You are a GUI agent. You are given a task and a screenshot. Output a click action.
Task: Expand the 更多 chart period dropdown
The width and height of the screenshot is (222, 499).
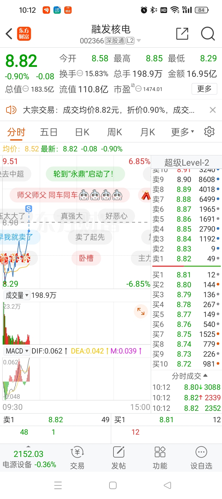point(183,132)
